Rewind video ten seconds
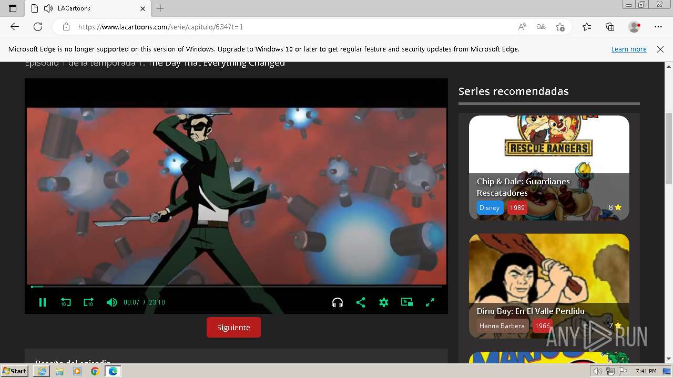 click(x=66, y=302)
